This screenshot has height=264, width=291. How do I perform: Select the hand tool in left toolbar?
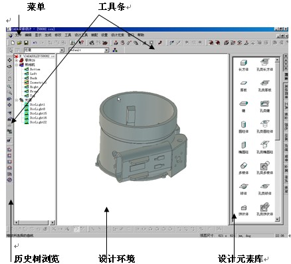tap(9, 79)
